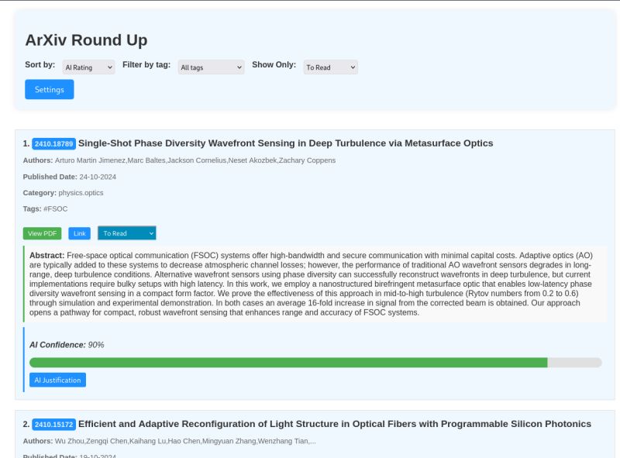Open the Filter by tag dropdown
Screen dimensions: 620x458
[x=211, y=67]
